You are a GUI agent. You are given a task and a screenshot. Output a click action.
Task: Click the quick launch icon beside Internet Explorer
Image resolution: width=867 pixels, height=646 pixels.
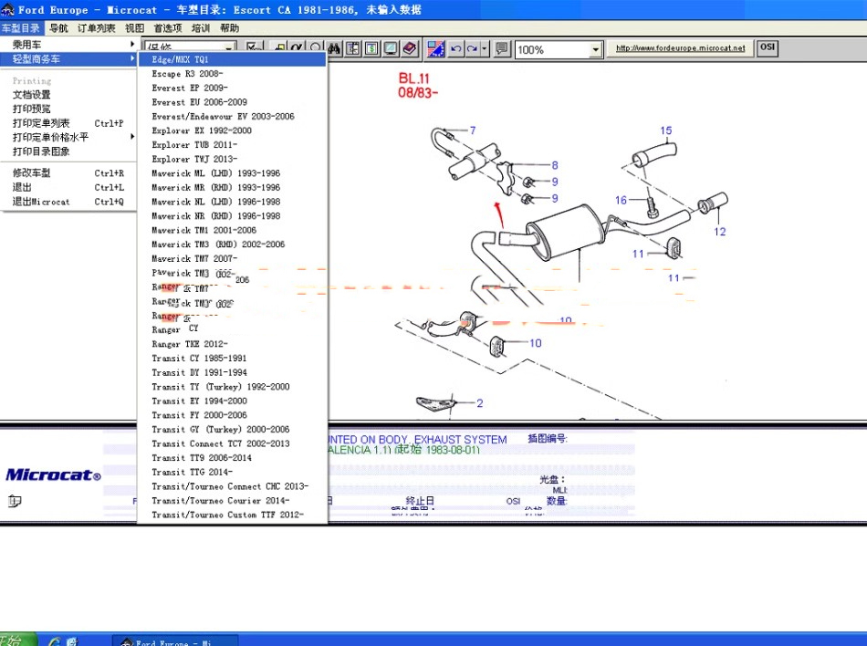pyautogui.click(x=72, y=641)
